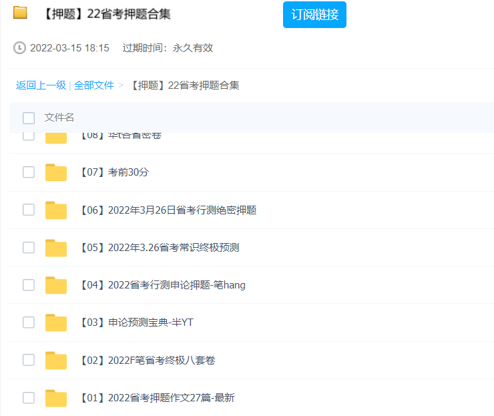Click folder icon of 【04】 申论押题-笔hang
Screen dimensions: 494x416
pyautogui.click(x=56, y=285)
